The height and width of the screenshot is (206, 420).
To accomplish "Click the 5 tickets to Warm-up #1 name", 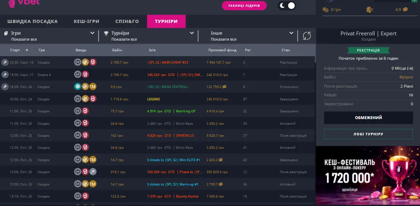I will coord(173,184).
